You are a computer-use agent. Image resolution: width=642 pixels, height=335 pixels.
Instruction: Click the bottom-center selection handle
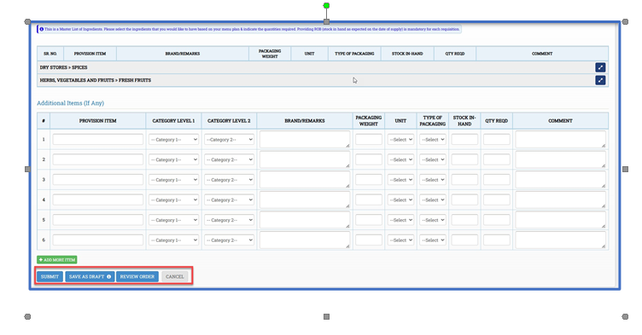[326, 316]
